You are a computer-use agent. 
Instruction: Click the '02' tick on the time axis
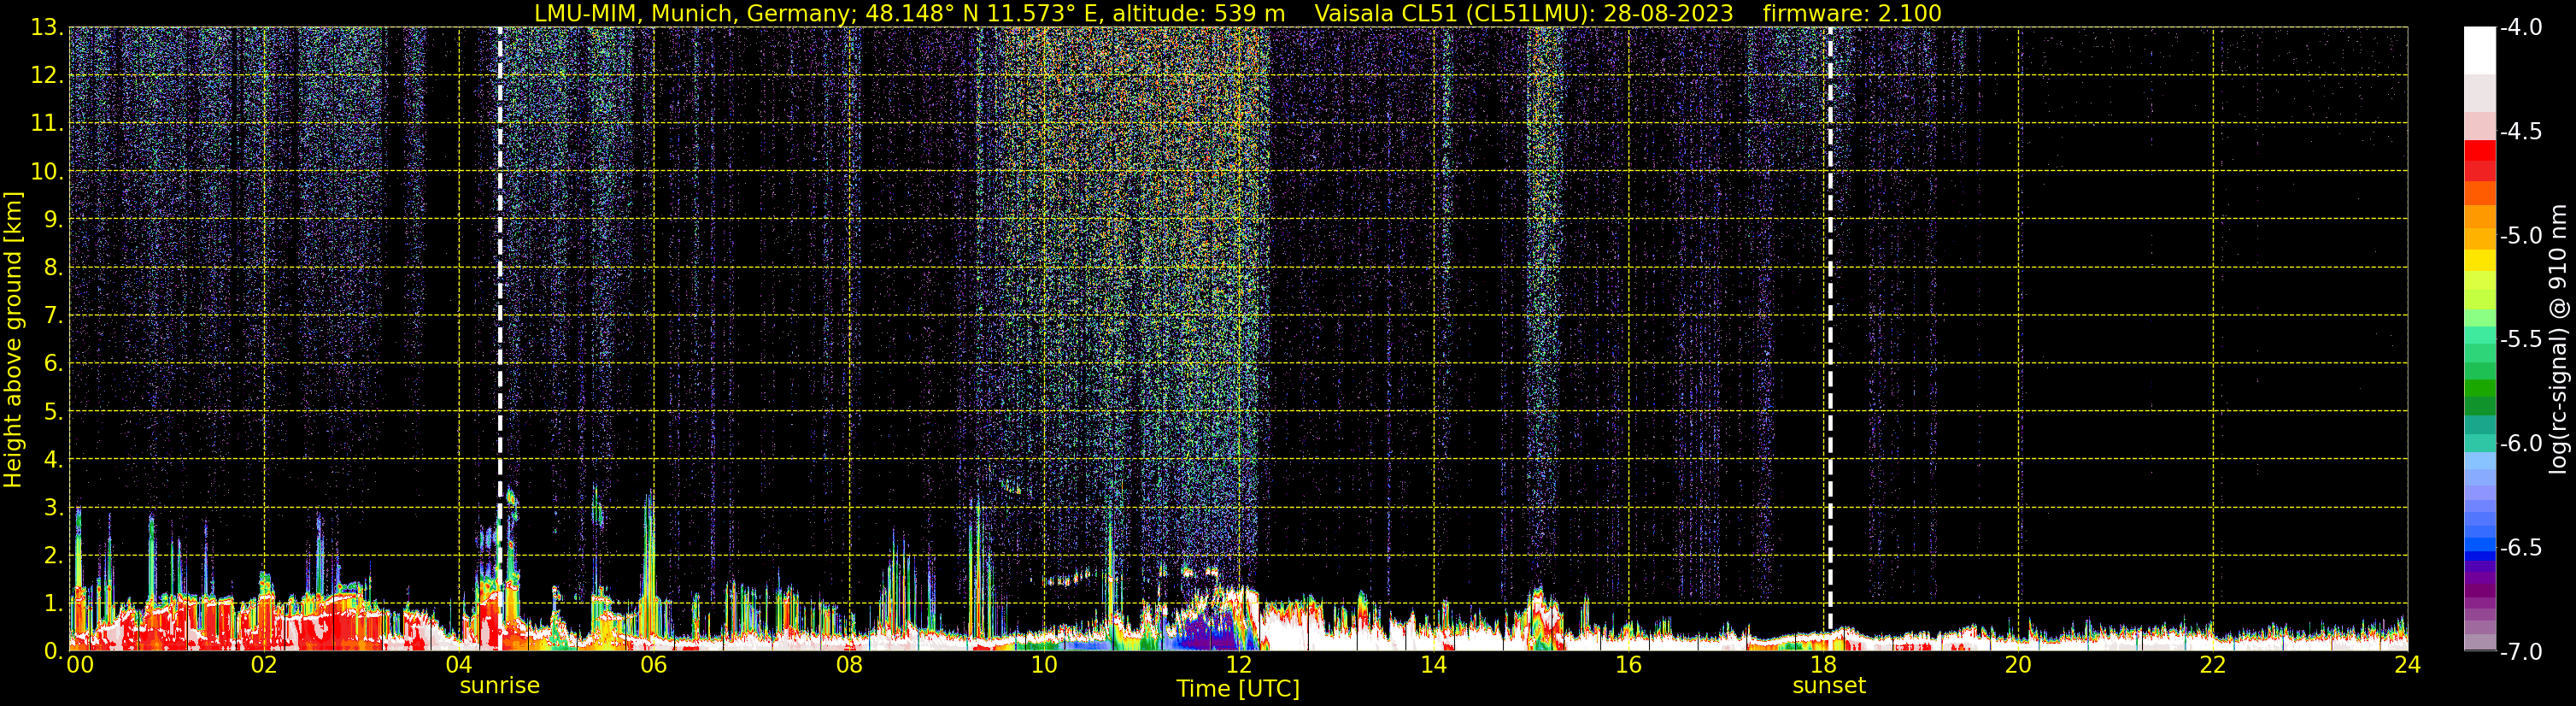coord(264,665)
